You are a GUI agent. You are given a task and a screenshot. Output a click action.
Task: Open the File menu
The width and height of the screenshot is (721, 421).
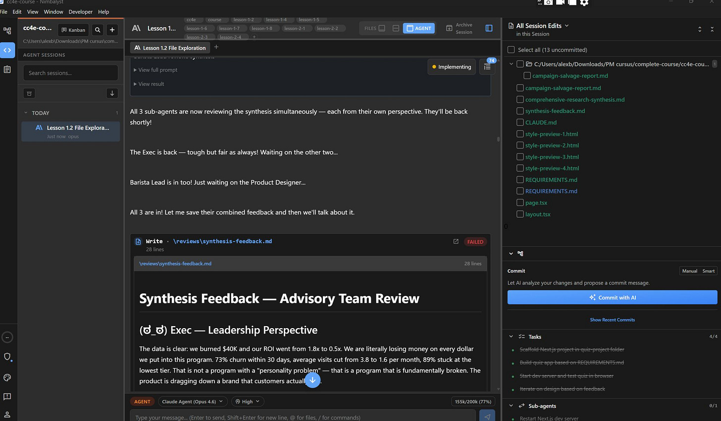click(x=3, y=11)
